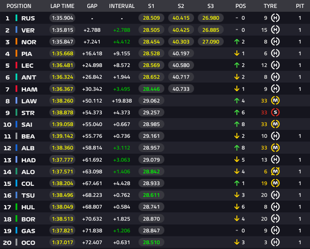The width and height of the screenshot is (310, 249).
Task: Click the hard tyre icon for RUS
Action: 275,18
